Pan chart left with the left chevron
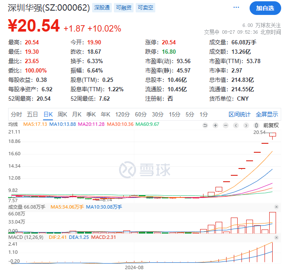 coord(236,125)
